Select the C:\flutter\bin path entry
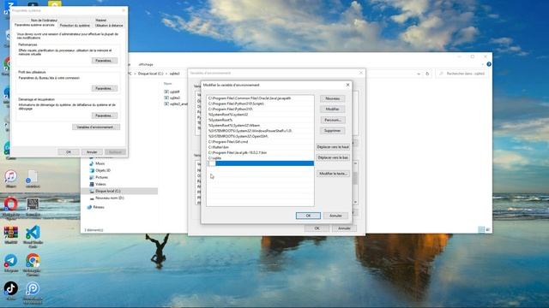The image size is (549, 308). [260, 147]
